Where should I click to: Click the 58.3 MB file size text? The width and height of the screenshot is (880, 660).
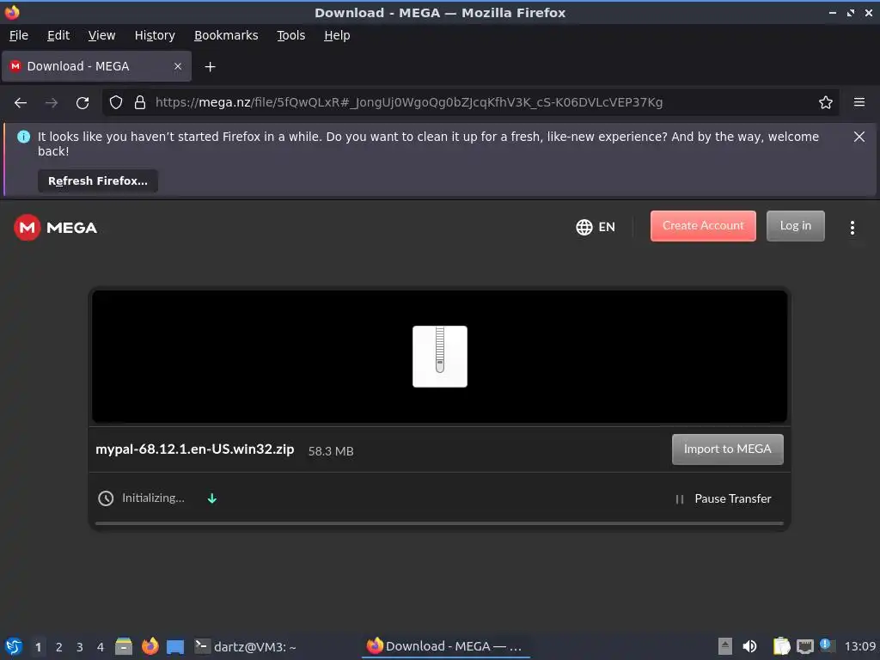coord(331,450)
